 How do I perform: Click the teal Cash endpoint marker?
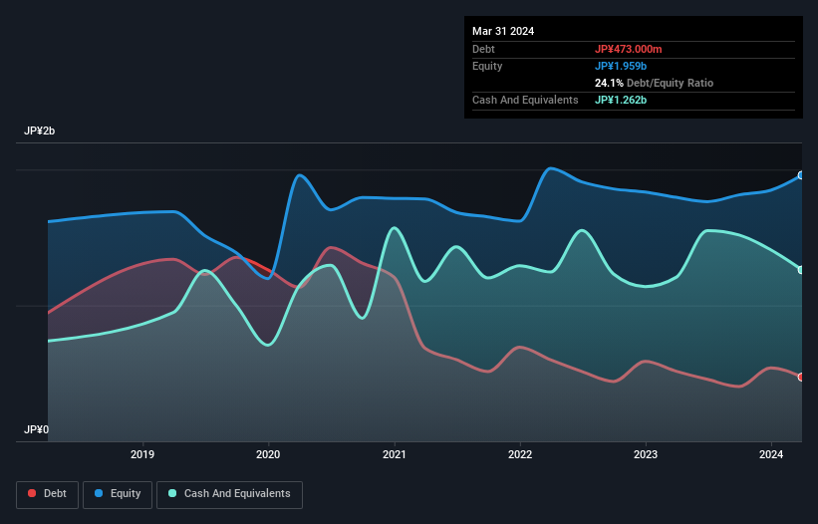coord(801,270)
